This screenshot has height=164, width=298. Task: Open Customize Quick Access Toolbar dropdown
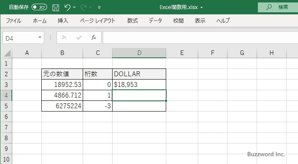pos(99,7)
